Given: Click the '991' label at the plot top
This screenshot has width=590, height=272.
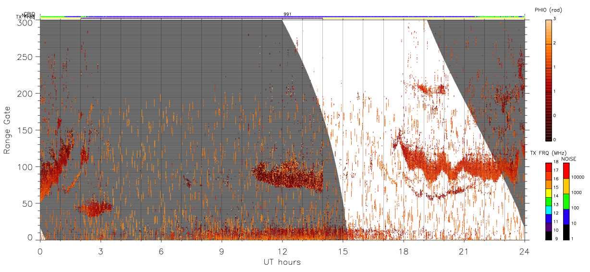Looking at the screenshot, I should coord(287,14).
